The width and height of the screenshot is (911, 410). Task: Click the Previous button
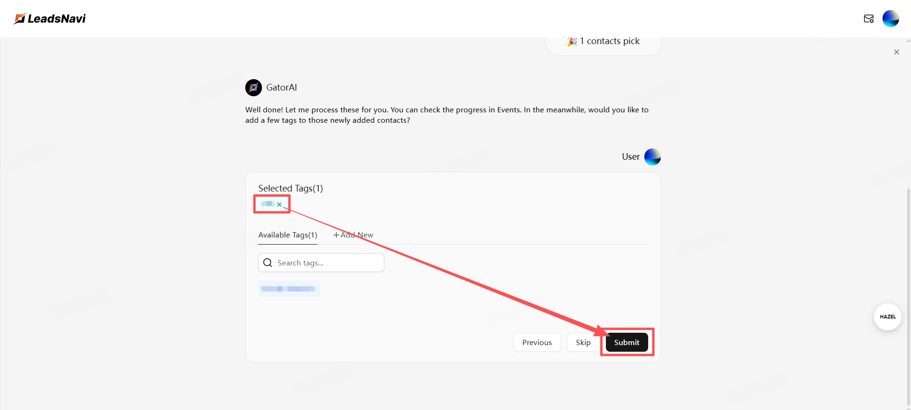pyautogui.click(x=537, y=342)
